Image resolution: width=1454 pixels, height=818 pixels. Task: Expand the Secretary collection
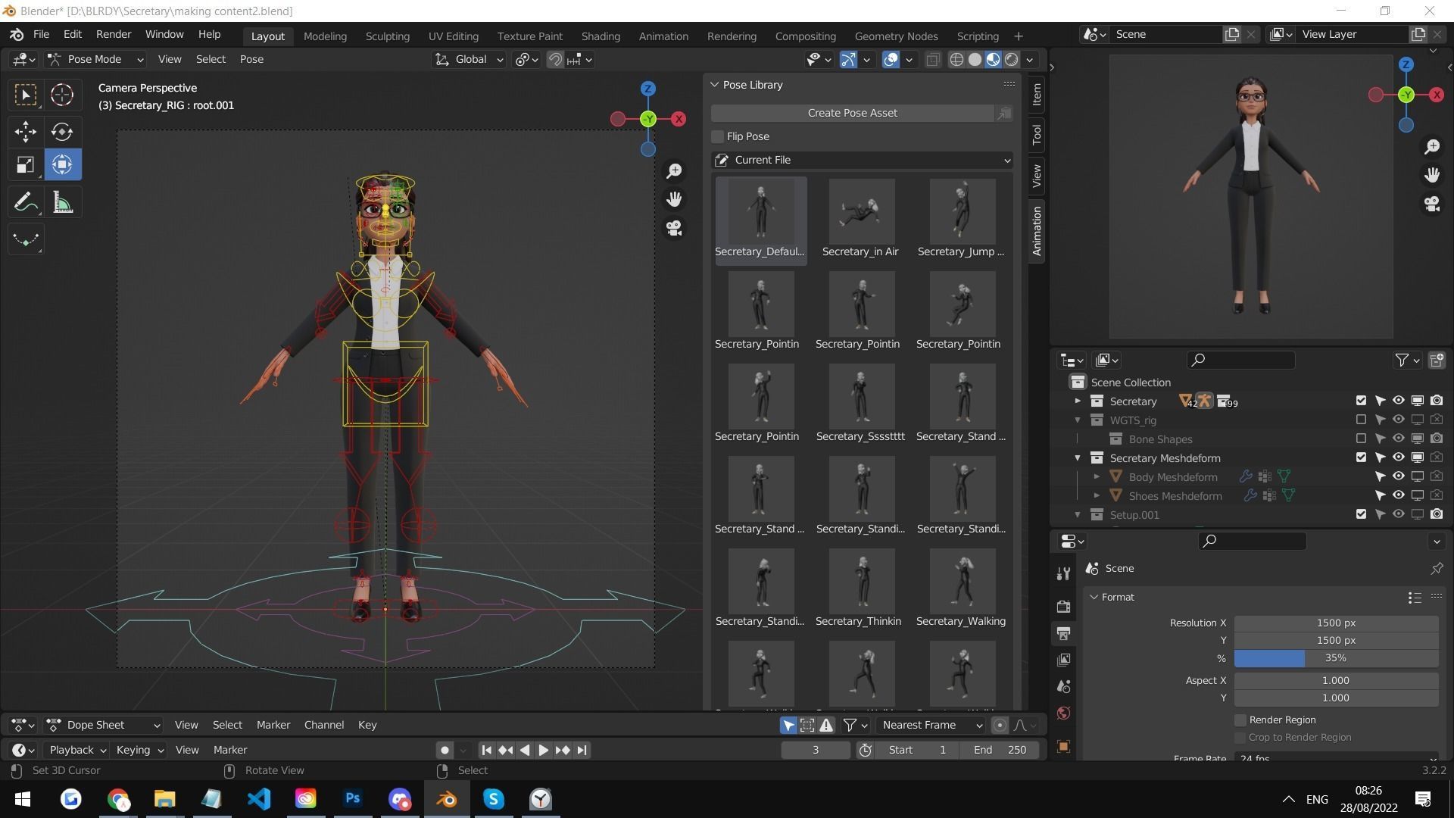click(x=1078, y=401)
